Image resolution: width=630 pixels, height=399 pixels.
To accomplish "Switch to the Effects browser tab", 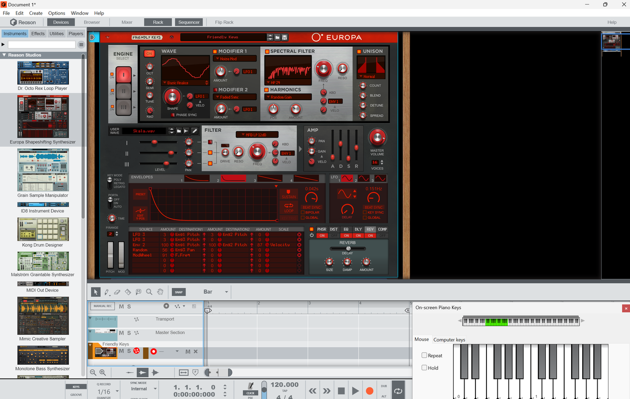I will [38, 33].
